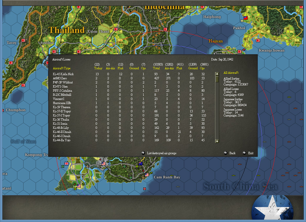Click the white star Allied emblem
Viewport: 306px width, 222px height.
pos(272,208)
